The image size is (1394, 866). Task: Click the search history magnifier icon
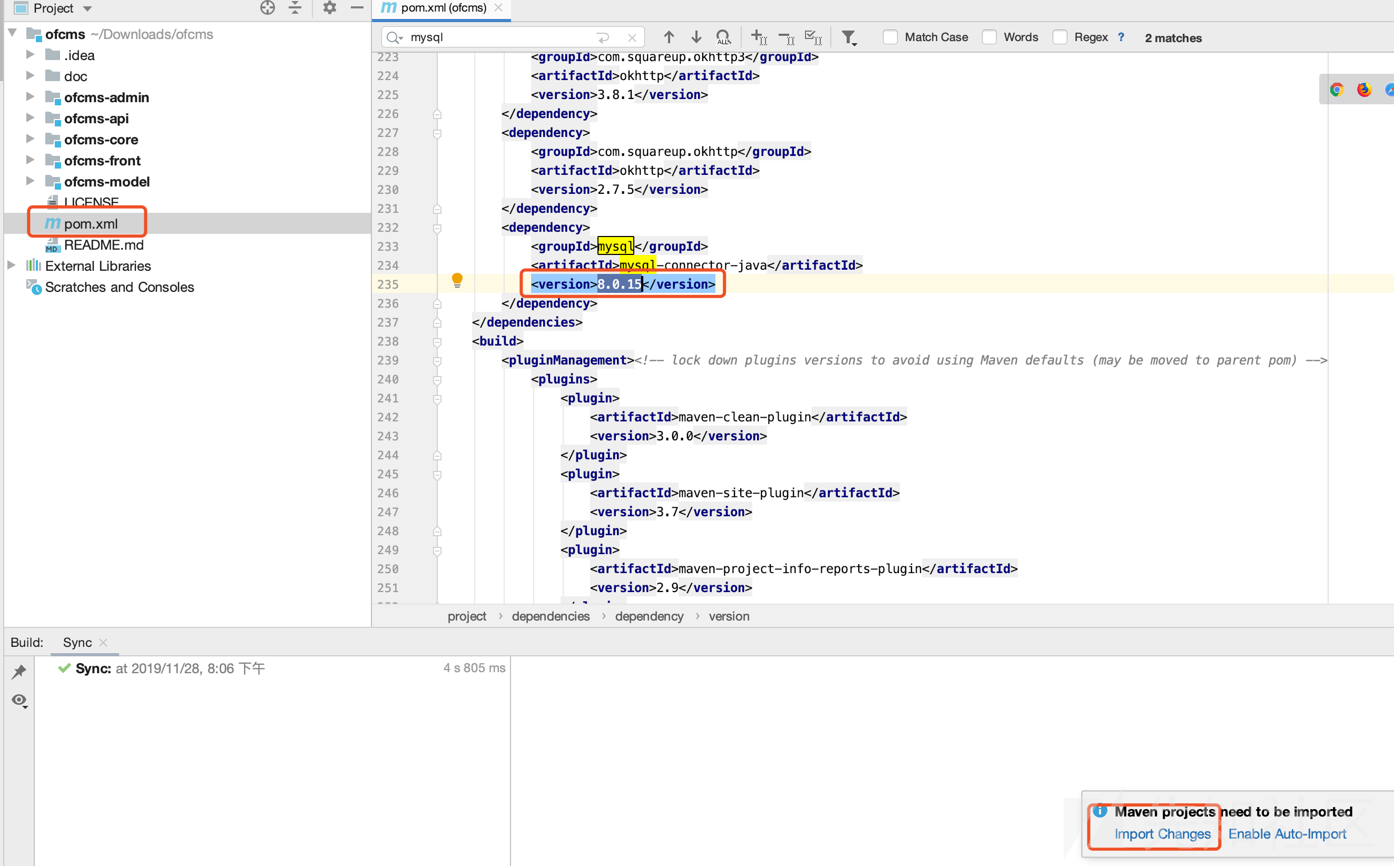coord(395,38)
